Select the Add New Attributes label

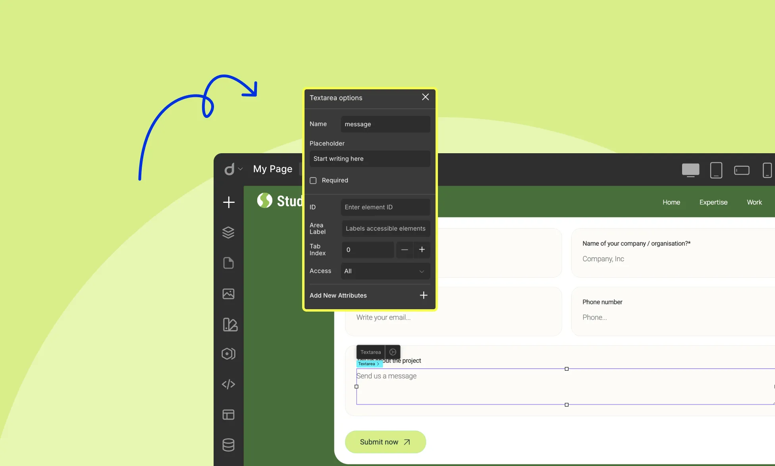click(338, 295)
